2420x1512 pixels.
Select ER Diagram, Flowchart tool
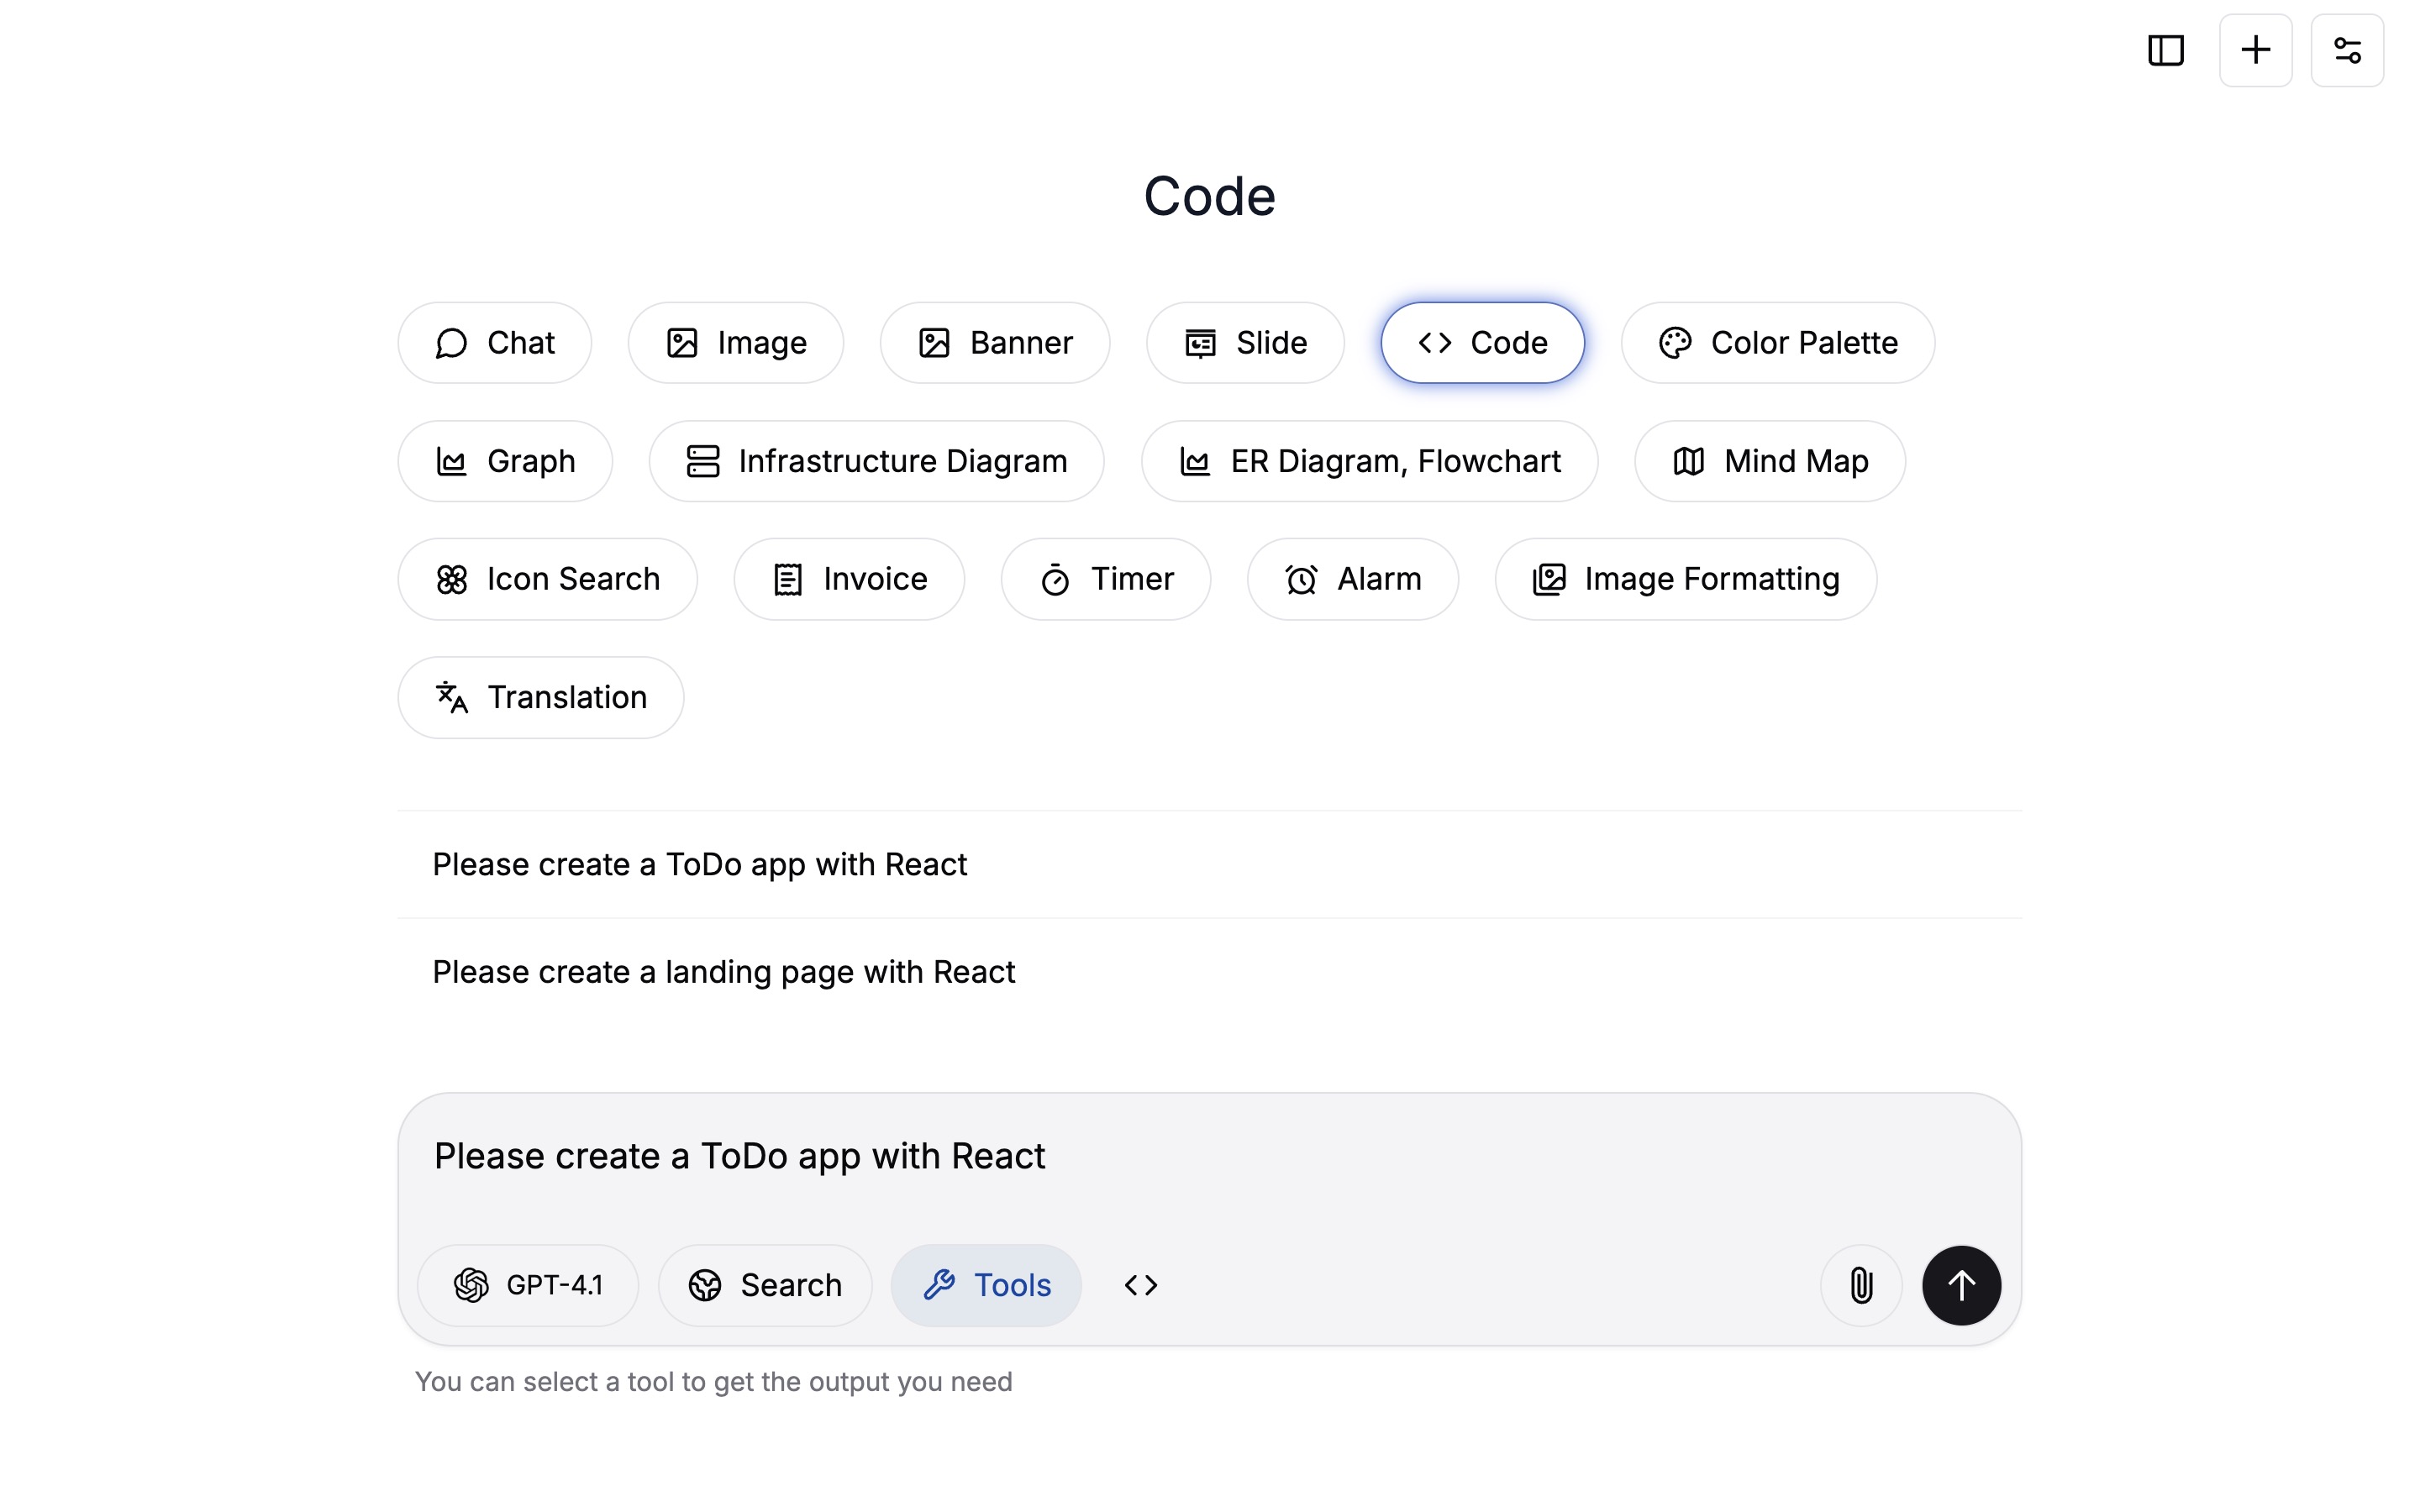[1369, 461]
